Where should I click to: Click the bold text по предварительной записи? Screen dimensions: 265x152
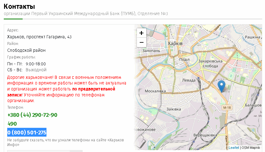point(61,92)
